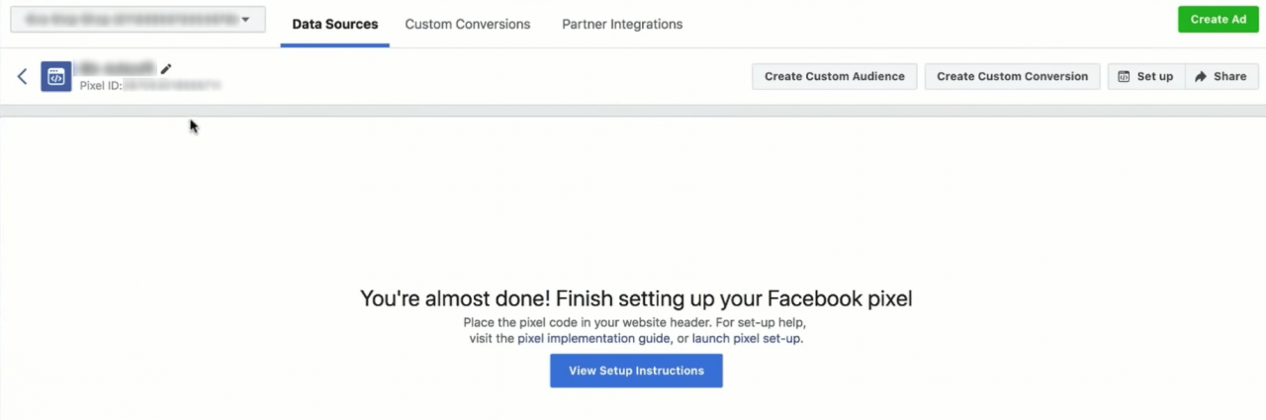
Task: Select the Partner Integrations tab
Action: click(x=622, y=24)
